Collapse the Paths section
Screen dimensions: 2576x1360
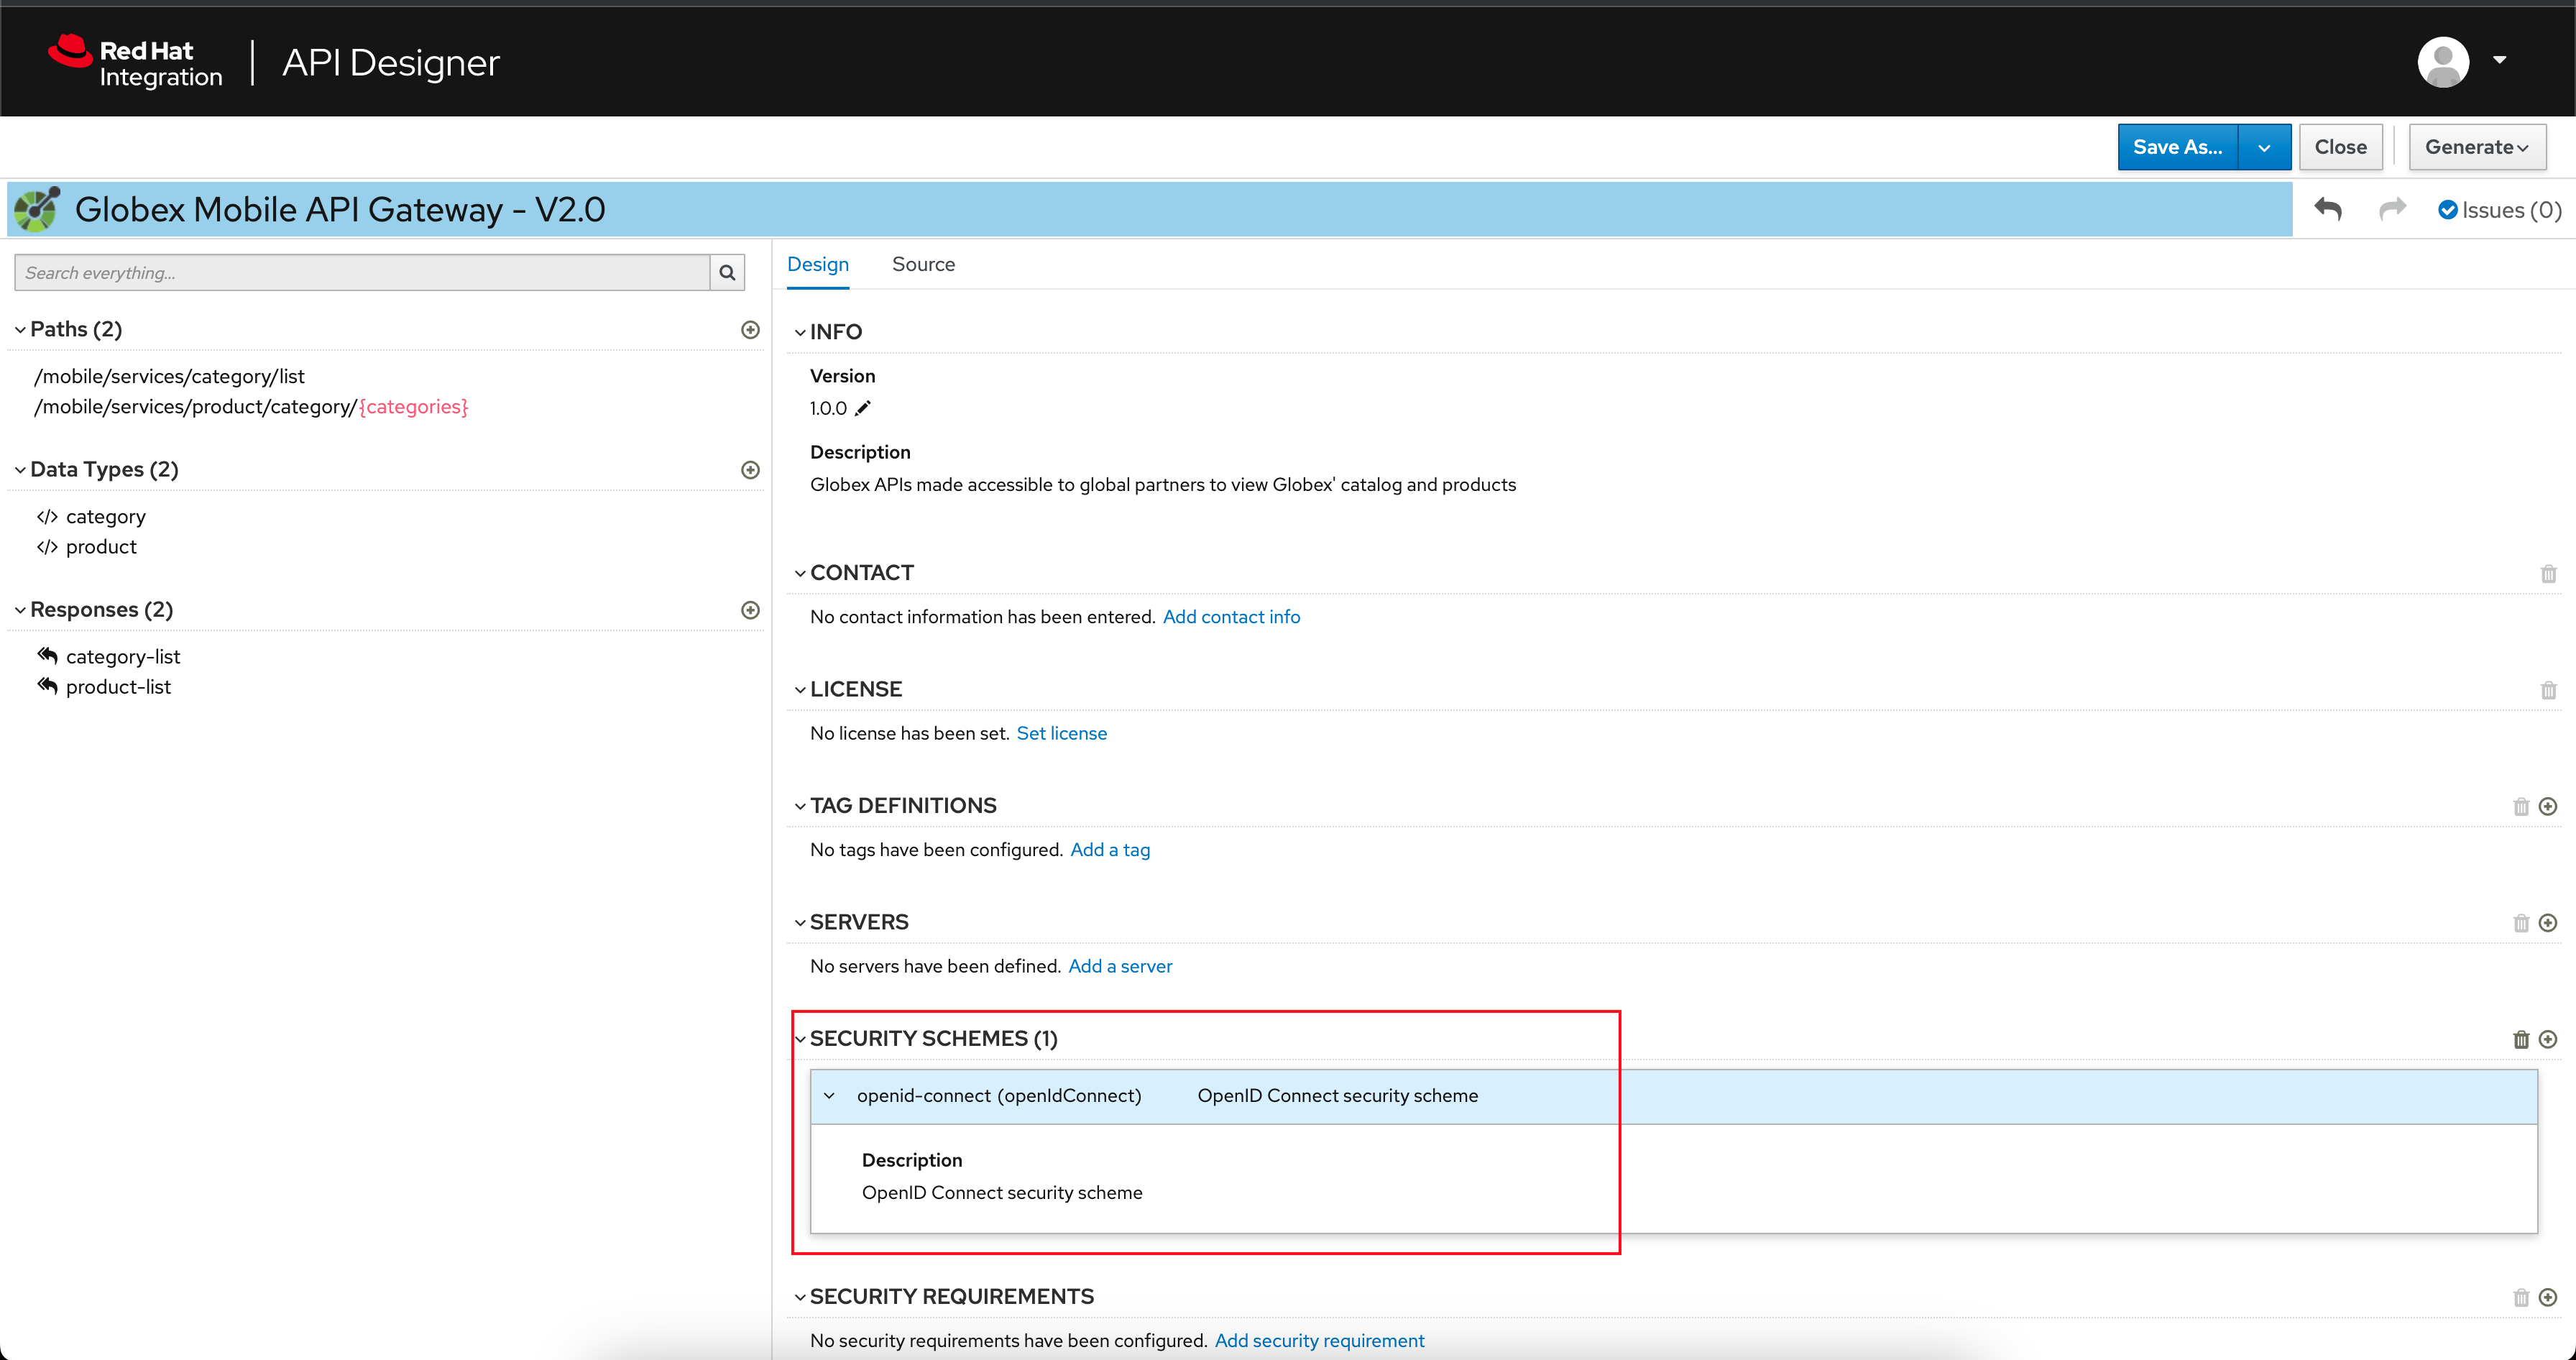(20, 329)
